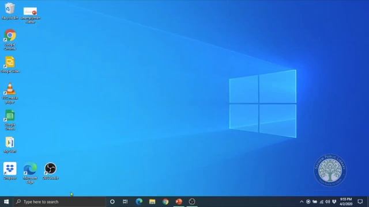Launch Google Chrome from the taskbar
The width and height of the screenshot is (369, 207).
click(x=165, y=202)
